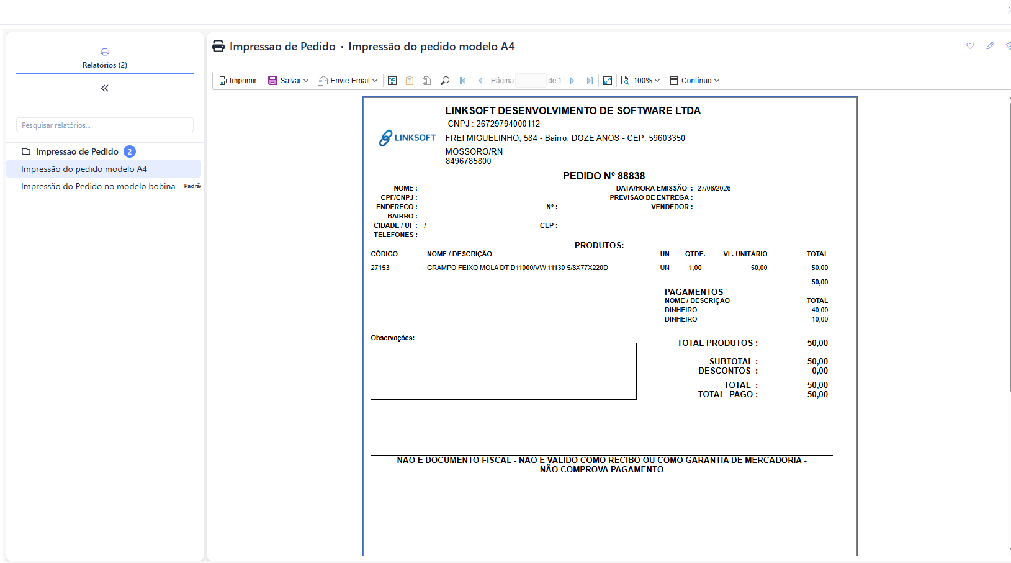1011x563 pixels.
Task: Click the PREVISÃO DE ENTREGA label
Action: (x=651, y=197)
